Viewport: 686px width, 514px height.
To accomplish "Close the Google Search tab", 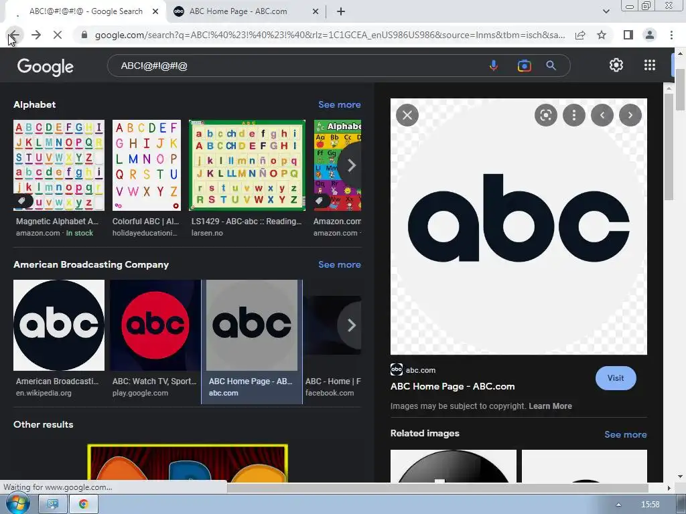I will [x=155, y=11].
